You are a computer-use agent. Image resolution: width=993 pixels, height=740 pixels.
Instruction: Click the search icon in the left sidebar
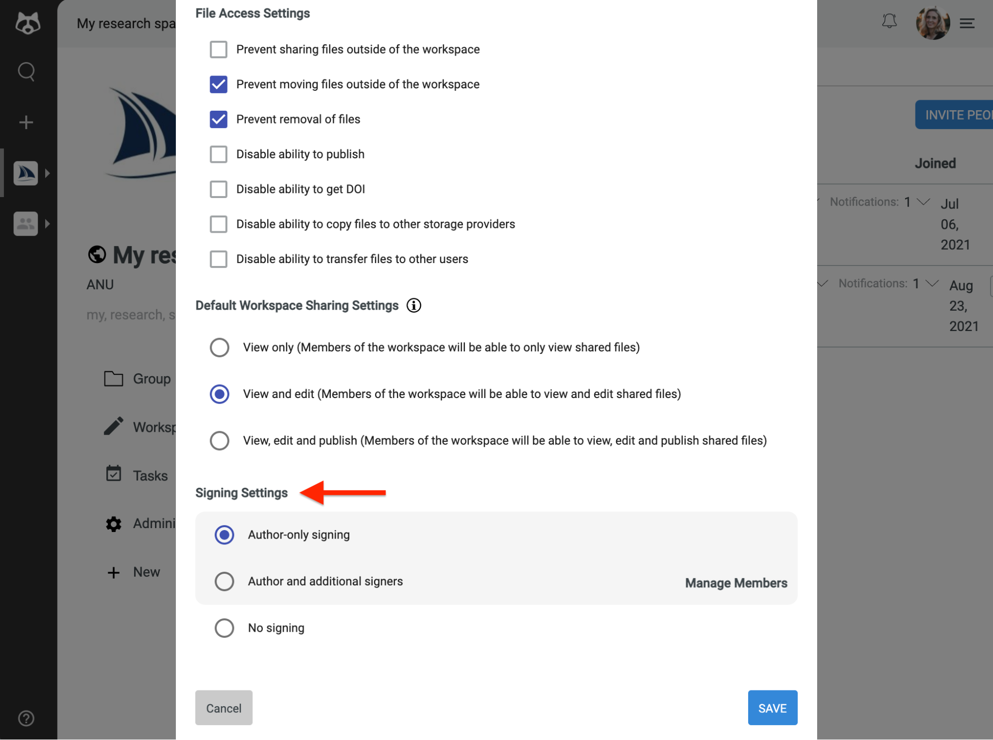point(25,71)
